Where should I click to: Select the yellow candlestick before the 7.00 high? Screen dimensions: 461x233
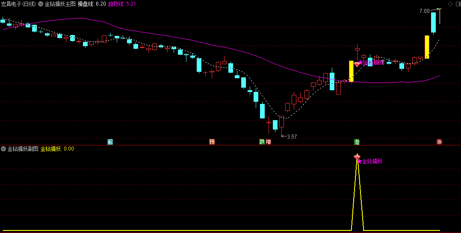[x=427, y=47]
